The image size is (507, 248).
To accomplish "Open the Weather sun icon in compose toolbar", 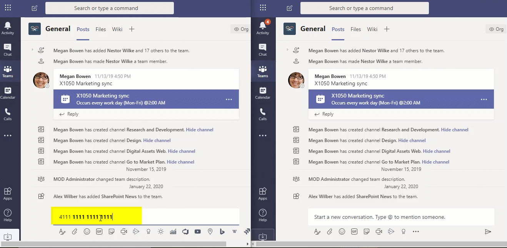I will click(x=161, y=231).
